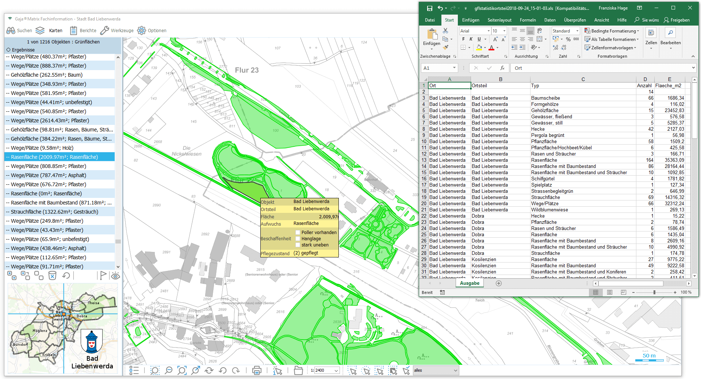The height and width of the screenshot is (379, 701).
Task: Click the flag icon below results list
Action: pos(103,276)
